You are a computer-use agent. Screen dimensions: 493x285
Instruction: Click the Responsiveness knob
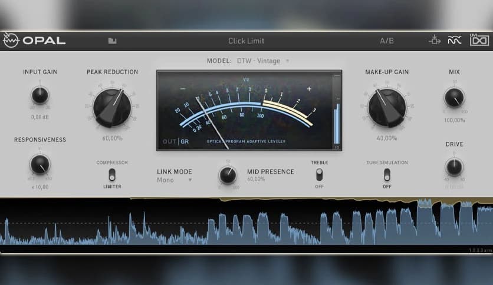point(40,164)
